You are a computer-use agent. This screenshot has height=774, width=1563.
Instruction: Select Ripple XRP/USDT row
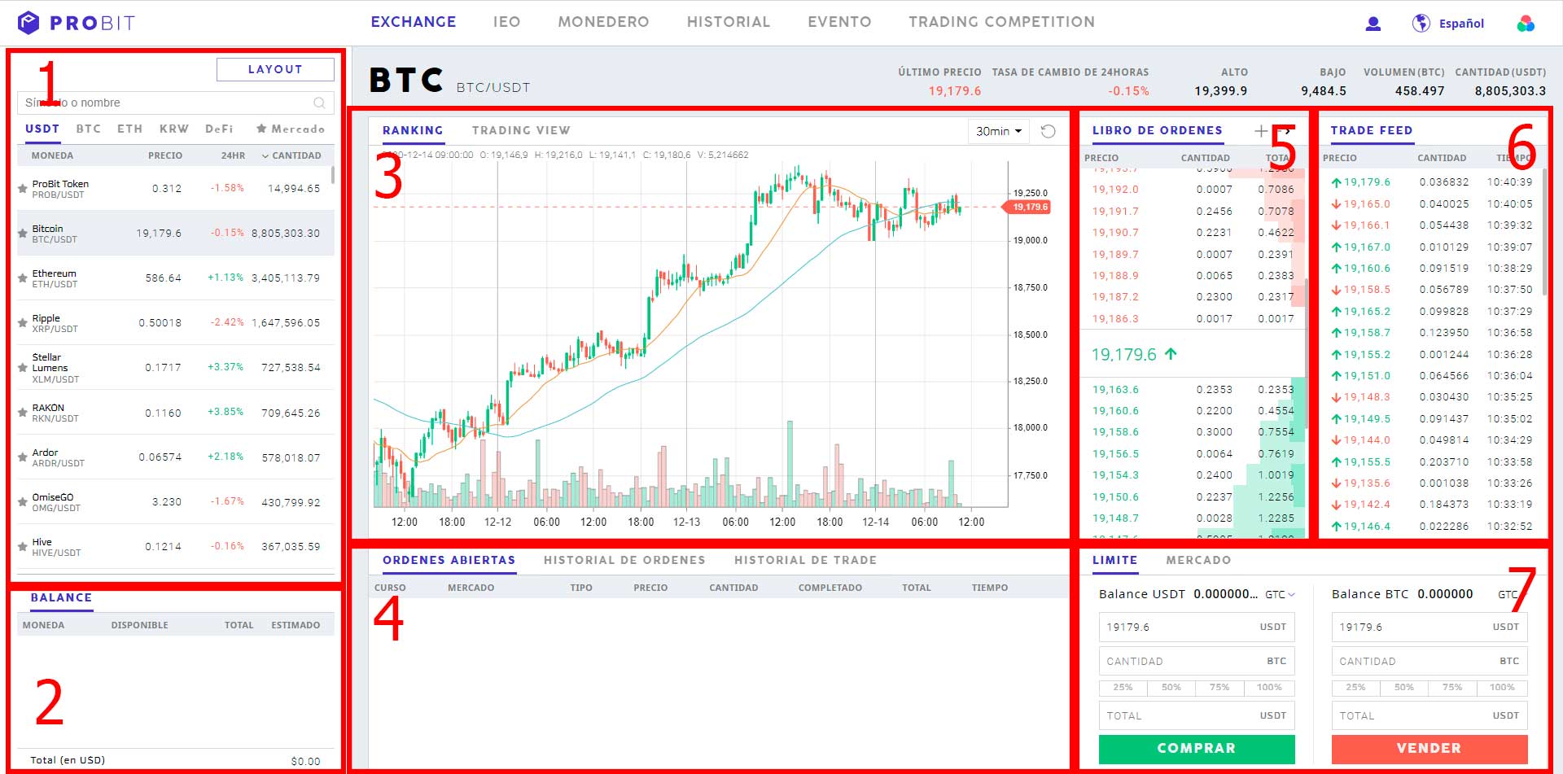click(x=176, y=323)
